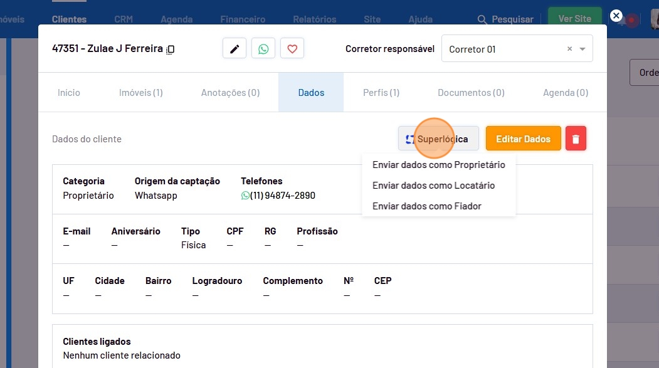Select Enviar dados como Fiador option

tap(426, 206)
